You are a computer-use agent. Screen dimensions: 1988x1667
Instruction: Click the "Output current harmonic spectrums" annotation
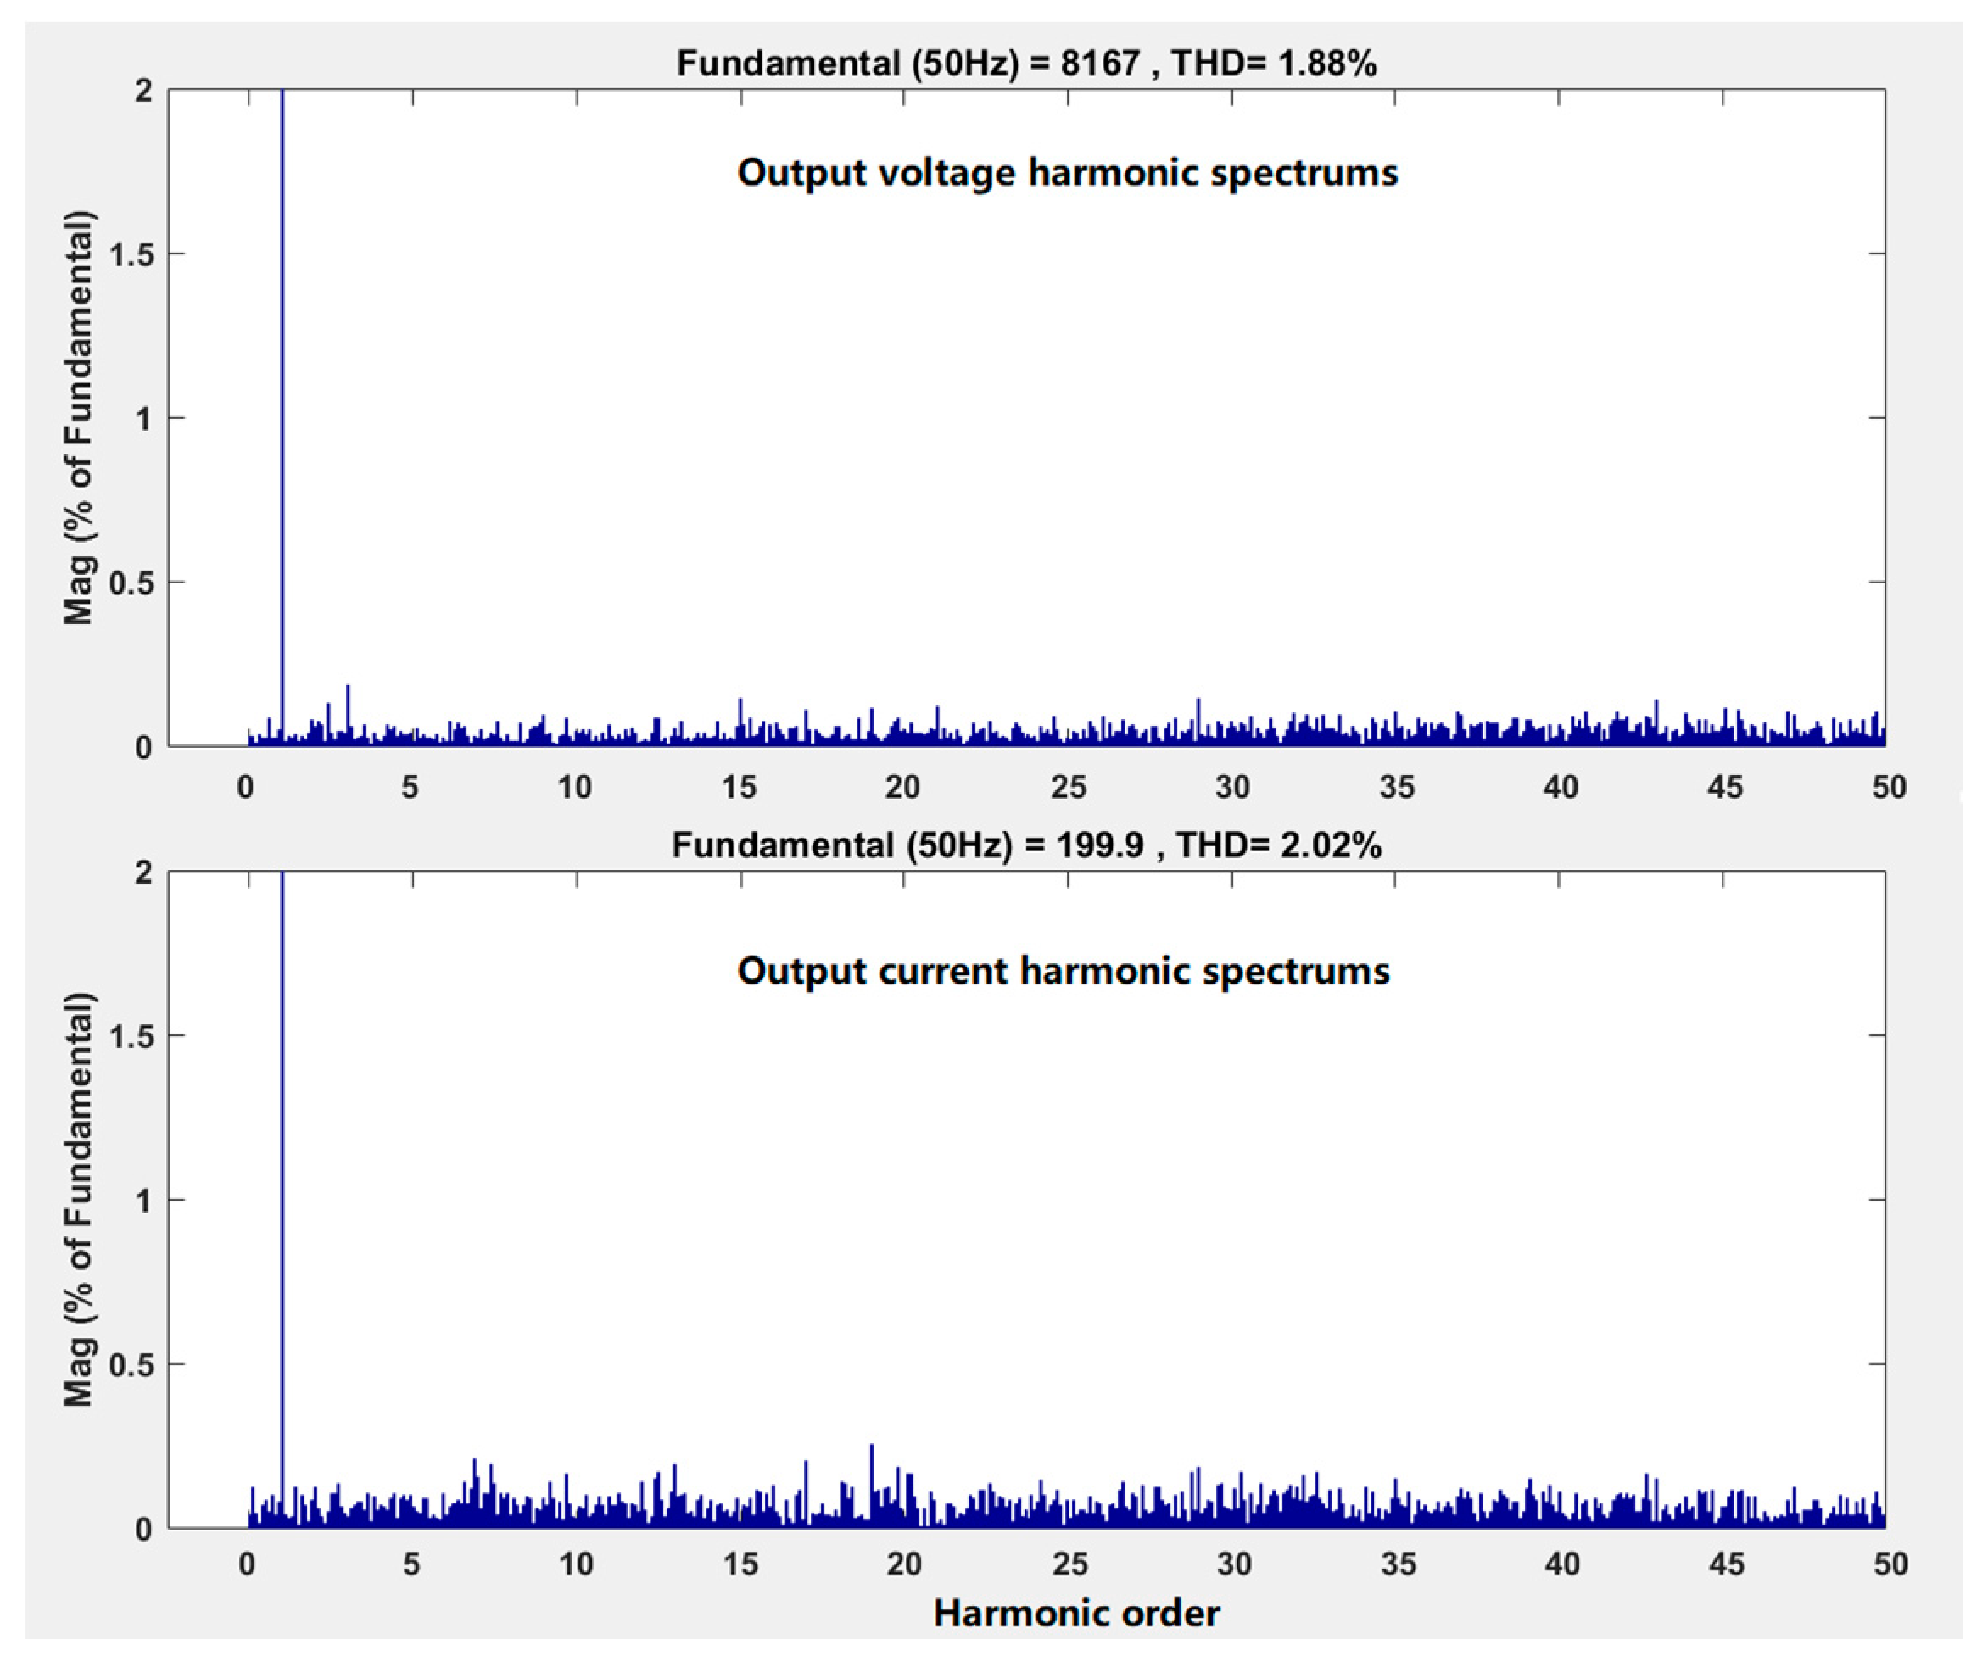coord(1063,971)
